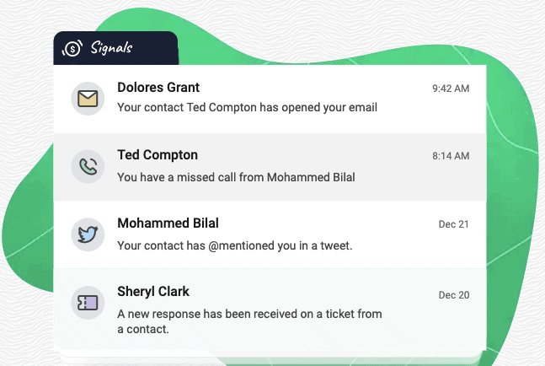Select the Sheryl Clark contact name

153,292
